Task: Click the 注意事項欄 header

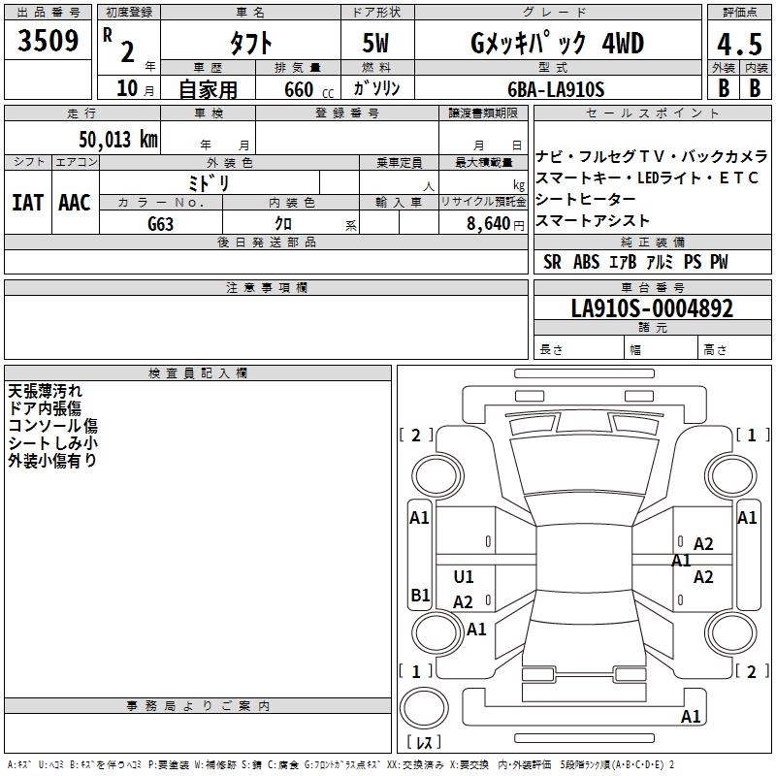Action: pos(267,287)
